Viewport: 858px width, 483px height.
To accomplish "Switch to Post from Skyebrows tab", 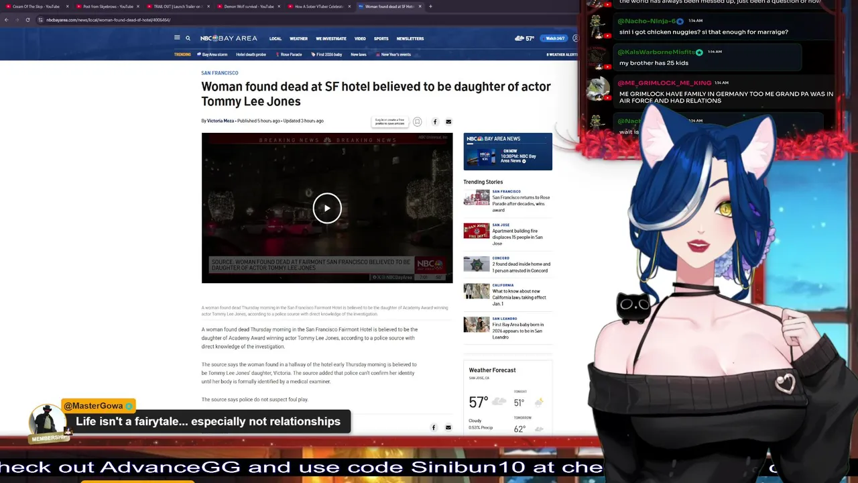I will click(x=107, y=6).
